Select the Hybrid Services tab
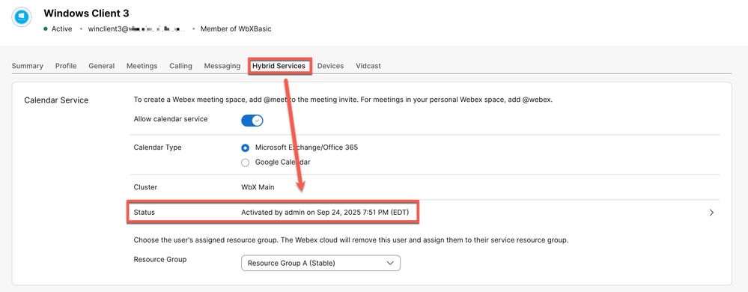748x292 pixels. click(279, 66)
